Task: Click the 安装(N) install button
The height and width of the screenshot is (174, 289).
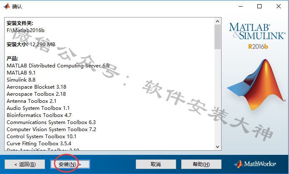Action: (70, 164)
